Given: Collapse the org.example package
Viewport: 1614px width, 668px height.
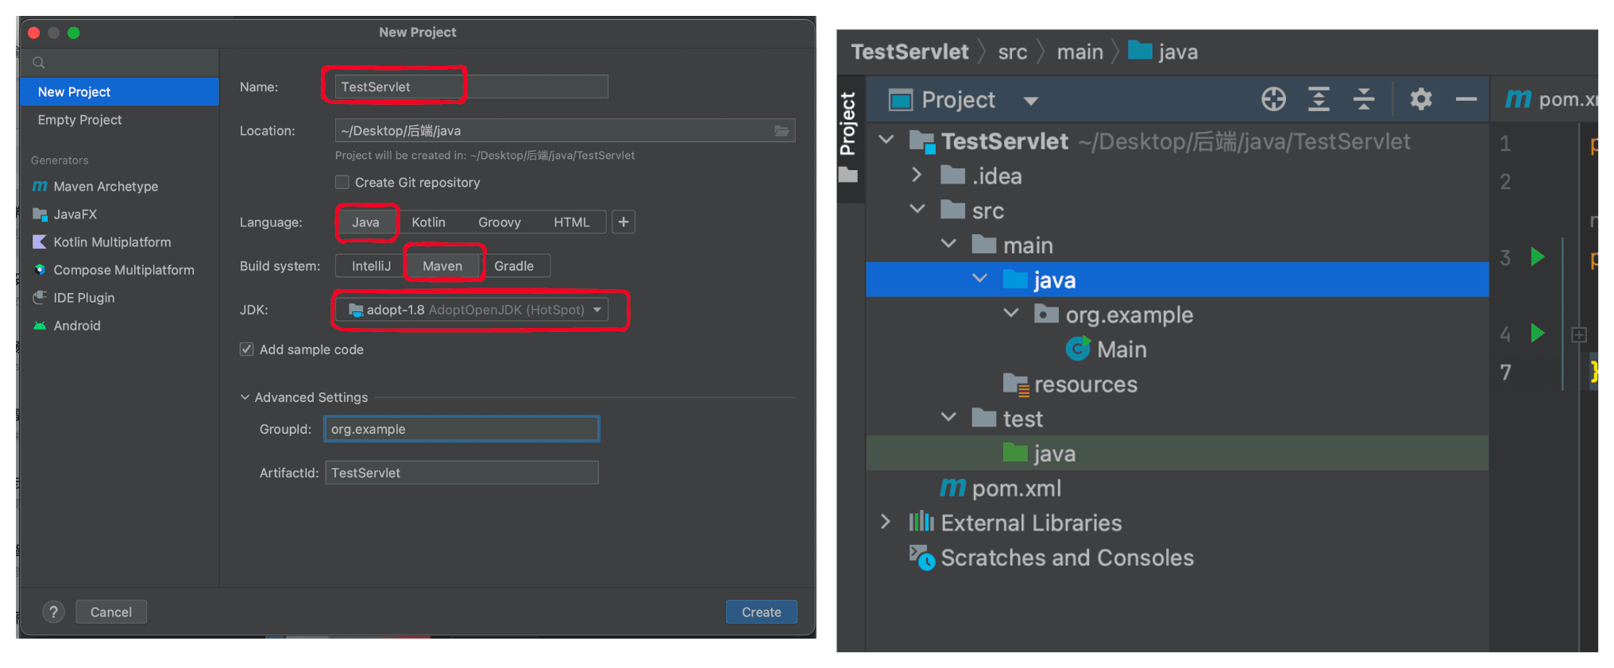Looking at the screenshot, I should click(x=1011, y=313).
